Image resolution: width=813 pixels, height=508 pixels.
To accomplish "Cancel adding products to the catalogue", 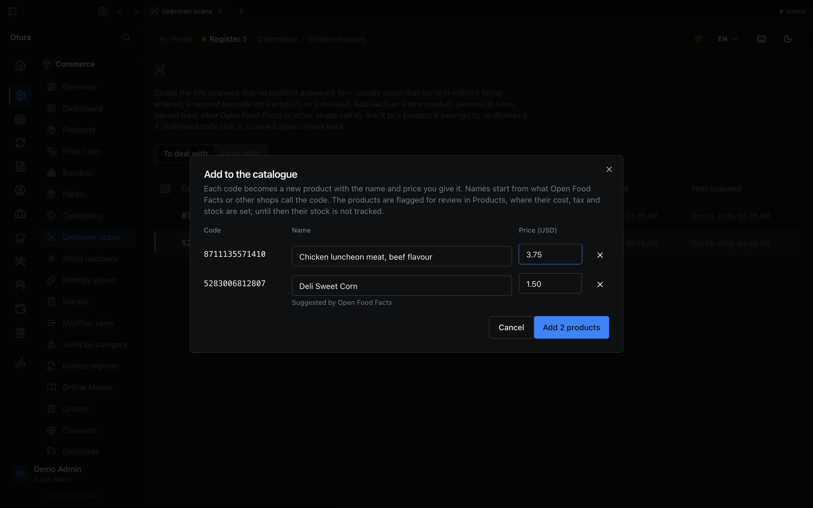I will [x=511, y=327].
